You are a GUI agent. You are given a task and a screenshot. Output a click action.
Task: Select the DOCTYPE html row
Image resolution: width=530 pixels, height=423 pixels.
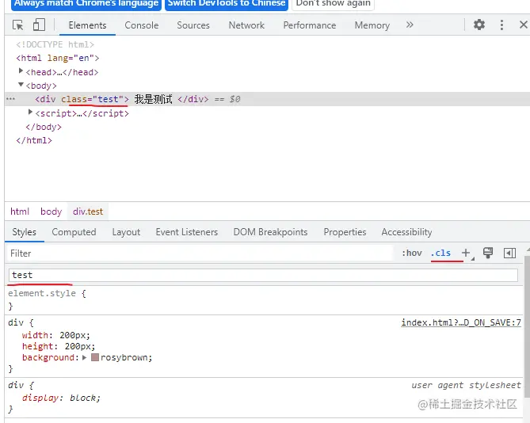point(55,44)
